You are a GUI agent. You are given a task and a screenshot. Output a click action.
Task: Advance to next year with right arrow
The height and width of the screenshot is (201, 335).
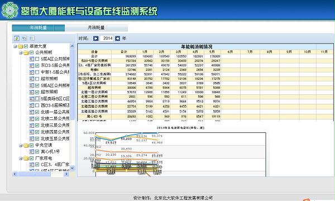pos(117,39)
